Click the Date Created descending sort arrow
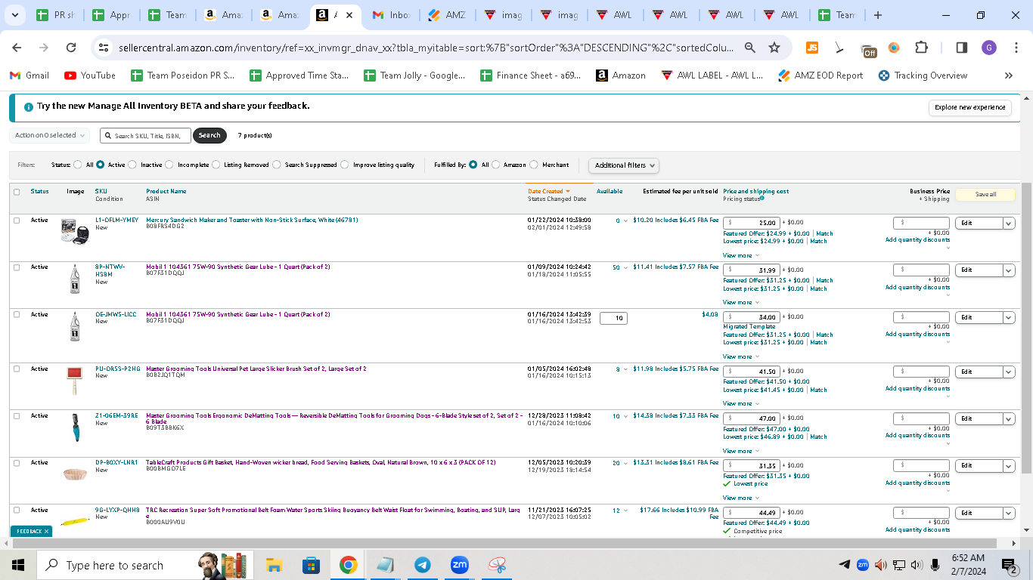 click(x=568, y=192)
